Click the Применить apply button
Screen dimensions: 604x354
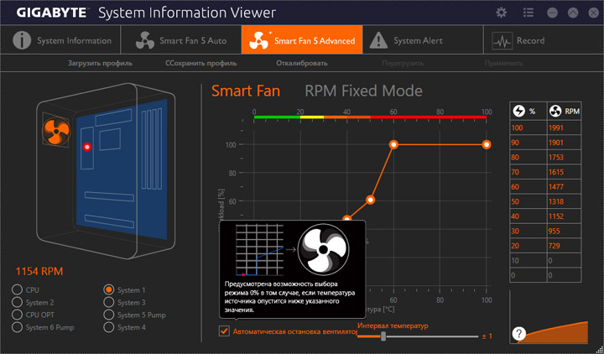pos(503,63)
